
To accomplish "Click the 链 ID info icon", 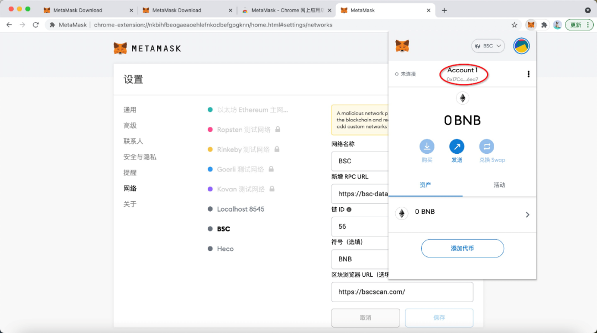I will [349, 209].
